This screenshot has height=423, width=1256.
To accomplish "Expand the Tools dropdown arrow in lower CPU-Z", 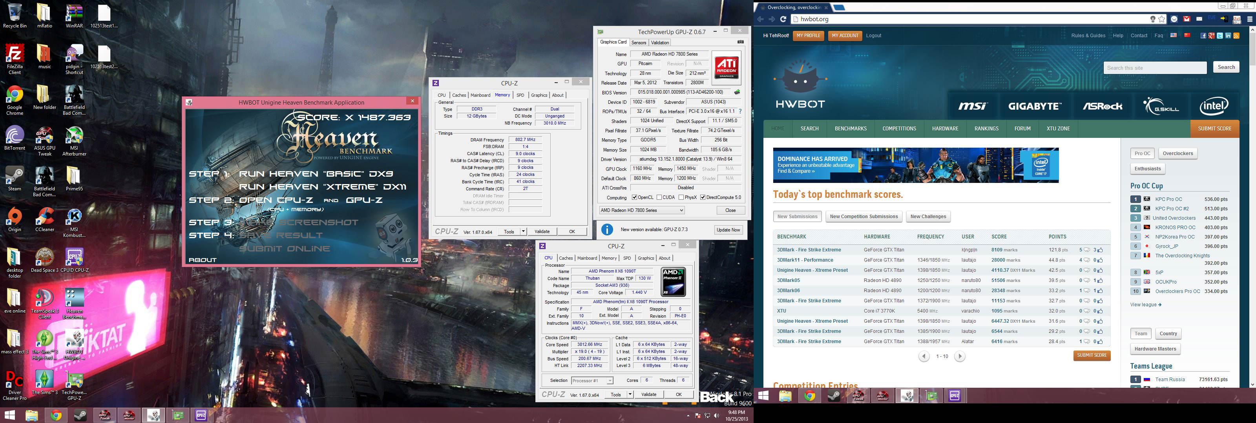I will coord(630,395).
